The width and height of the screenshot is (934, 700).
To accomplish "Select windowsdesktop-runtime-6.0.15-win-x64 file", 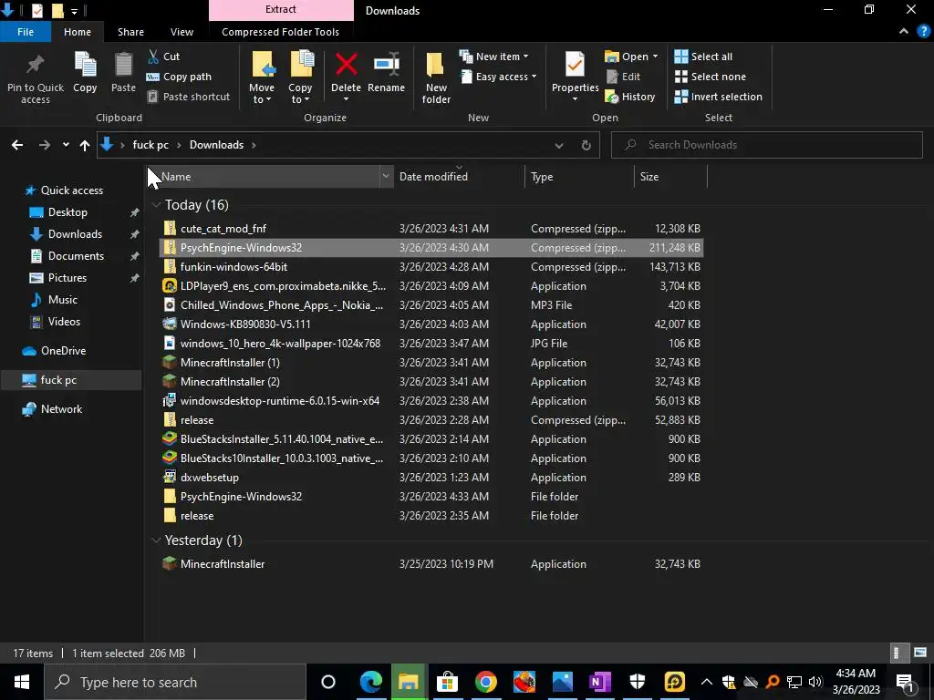I will click(x=431, y=401).
